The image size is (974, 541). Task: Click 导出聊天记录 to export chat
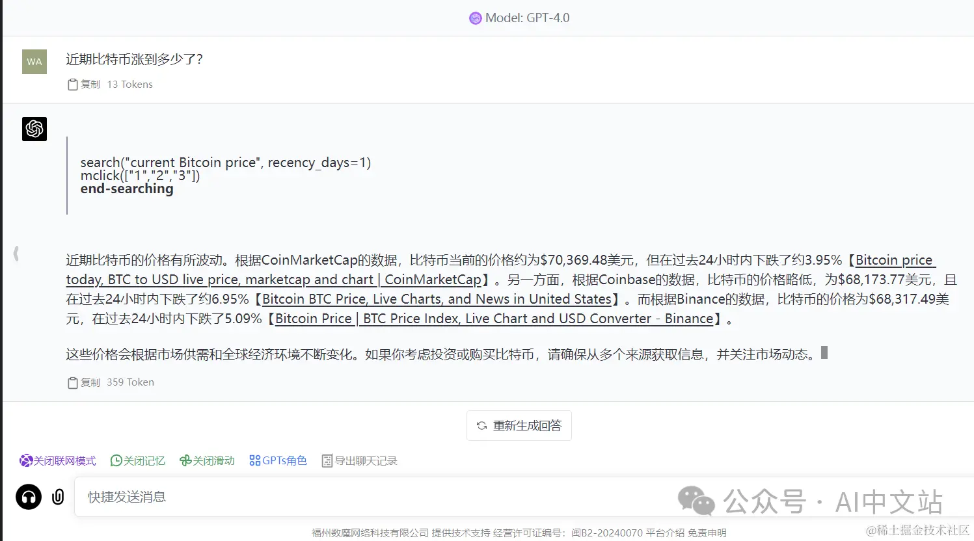[x=359, y=460]
